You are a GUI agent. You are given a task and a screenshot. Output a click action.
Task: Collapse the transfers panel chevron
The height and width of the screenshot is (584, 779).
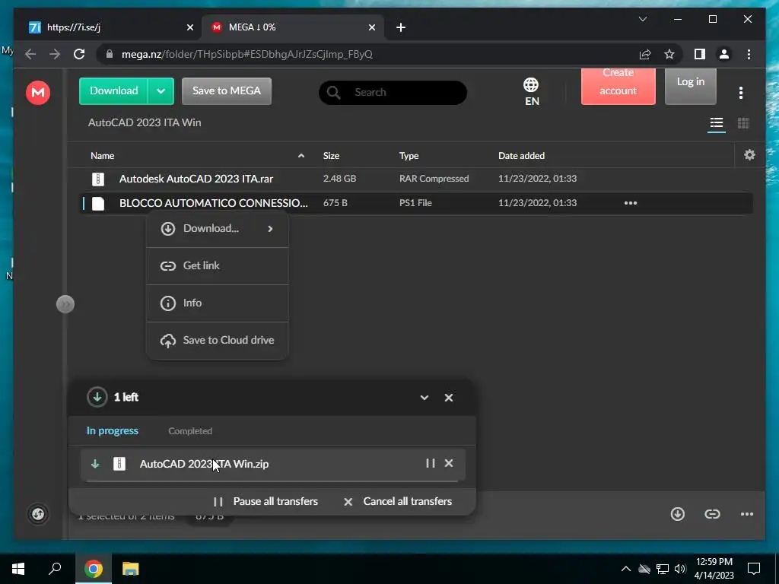click(424, 397)
